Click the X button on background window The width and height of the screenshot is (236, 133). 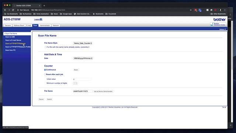click(x=230, y=125)
